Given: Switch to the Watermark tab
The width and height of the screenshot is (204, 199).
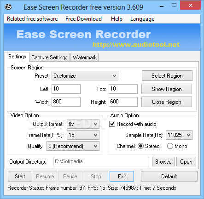Looking at the screenshot, I should click(x=84, y=57).
